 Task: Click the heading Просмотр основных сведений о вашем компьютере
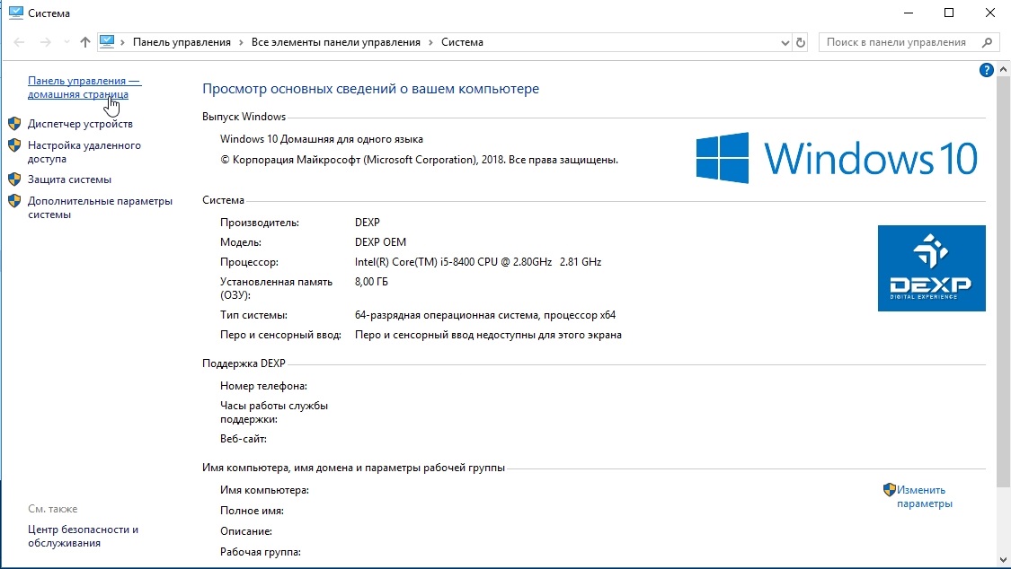pos(371,89)
